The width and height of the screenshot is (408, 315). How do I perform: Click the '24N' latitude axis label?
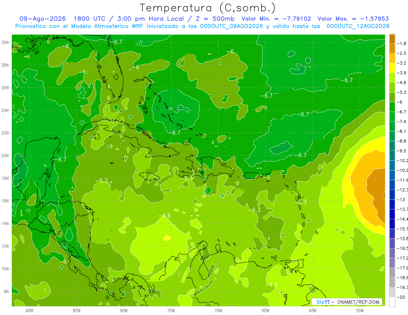[x=5, y=110]
